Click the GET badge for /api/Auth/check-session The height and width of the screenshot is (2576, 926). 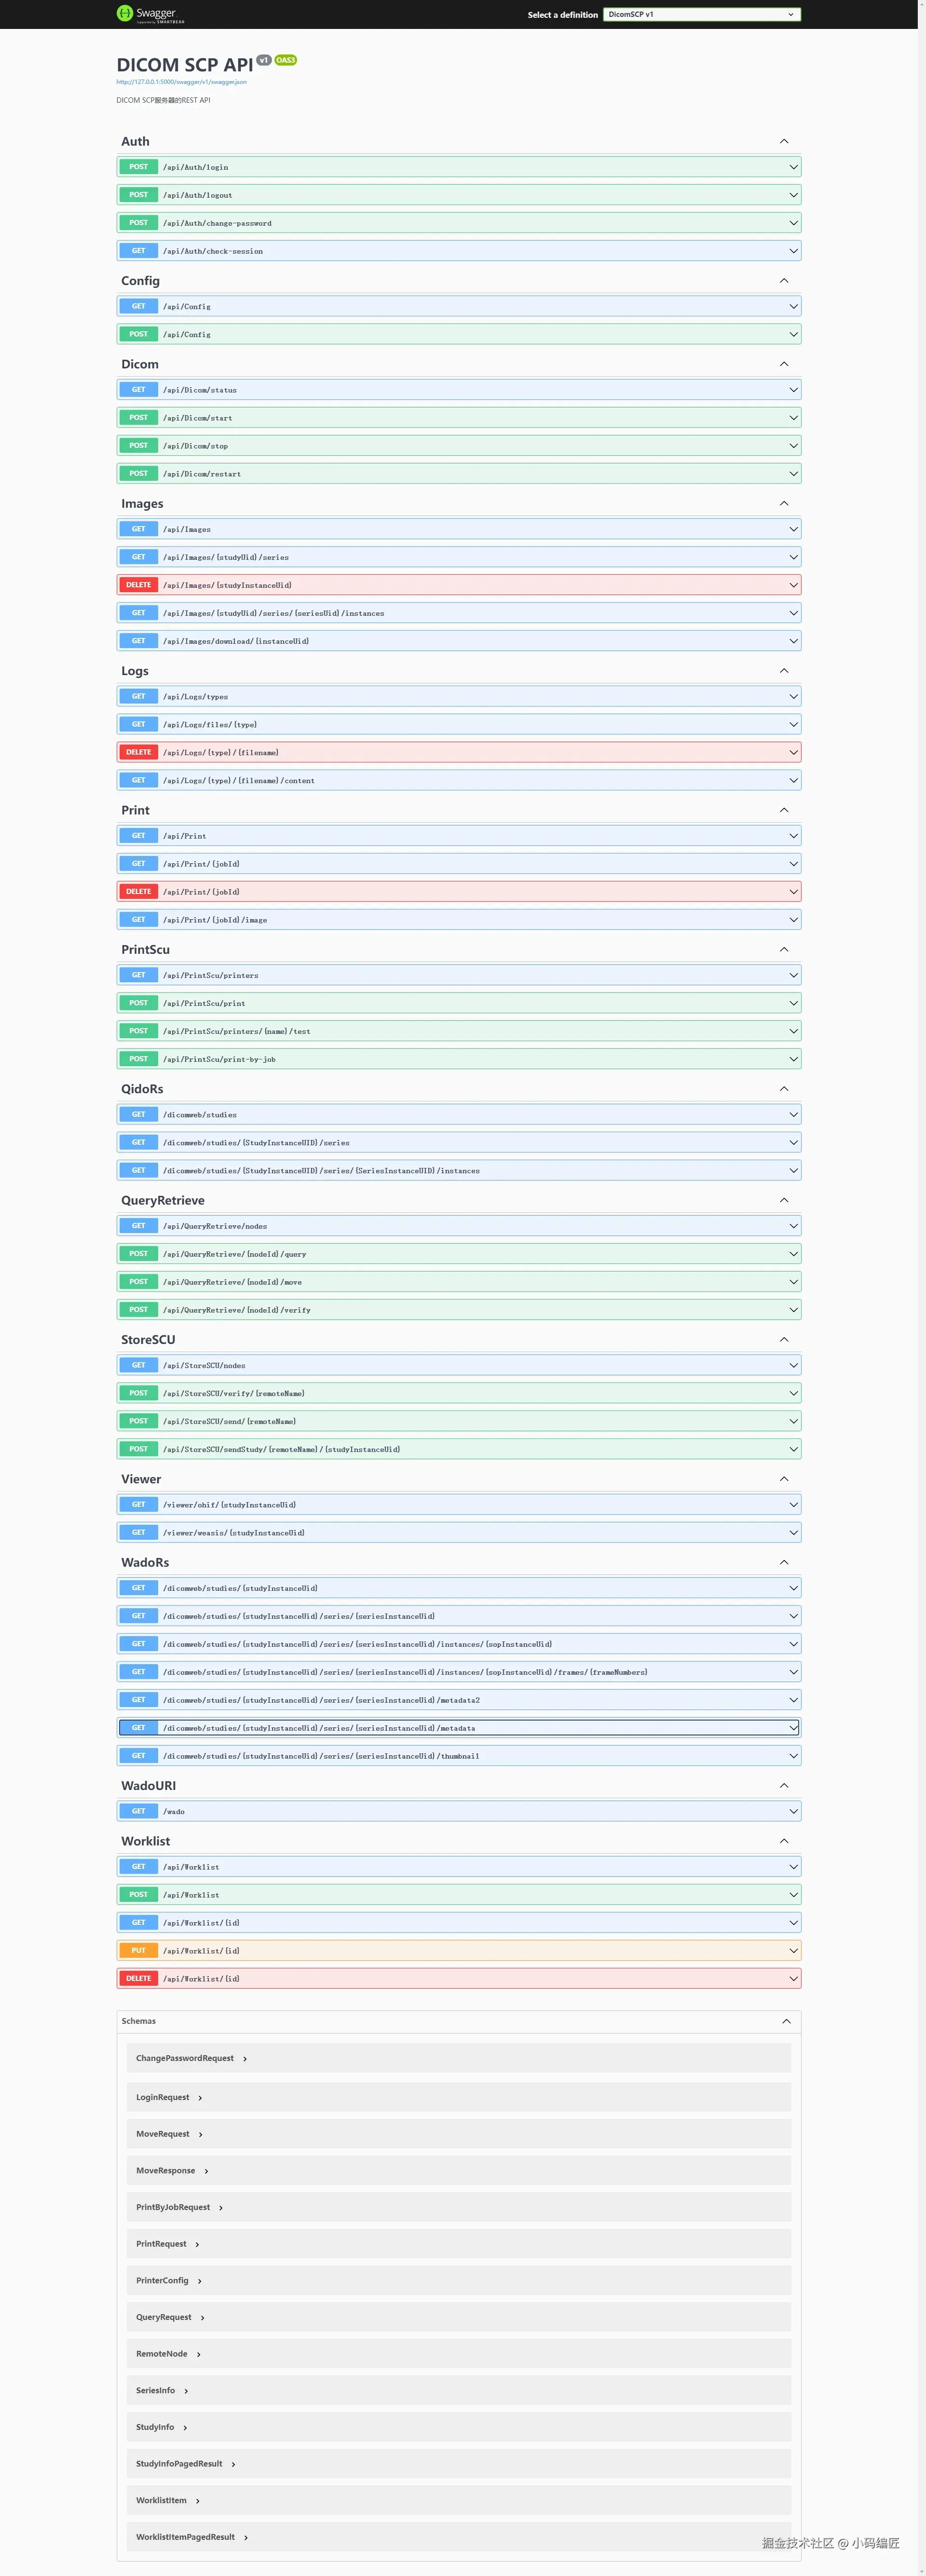pos(138,251)
